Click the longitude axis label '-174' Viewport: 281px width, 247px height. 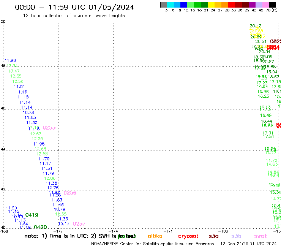click(x=113, y=231)
